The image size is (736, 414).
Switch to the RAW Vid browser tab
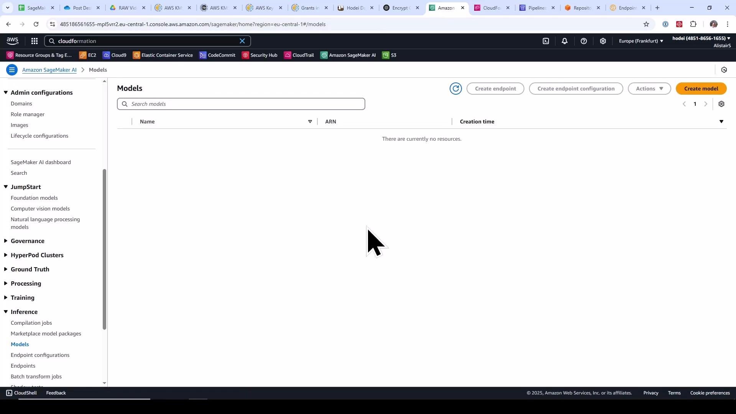pos(128,8)
